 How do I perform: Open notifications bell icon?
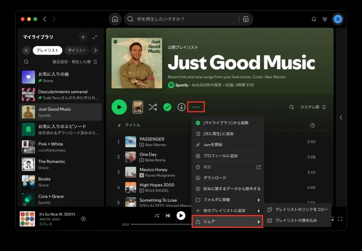coord(314,19)
